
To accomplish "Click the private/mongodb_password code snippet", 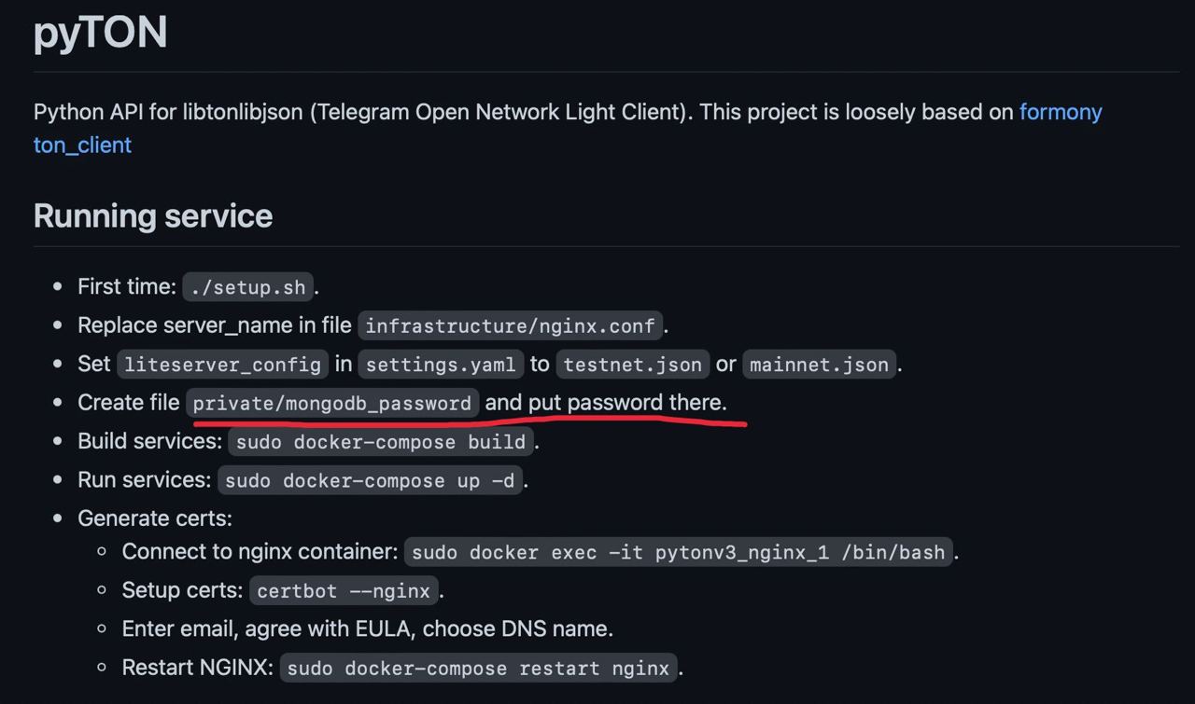I will pyautogui.click(x=332, y=403).
